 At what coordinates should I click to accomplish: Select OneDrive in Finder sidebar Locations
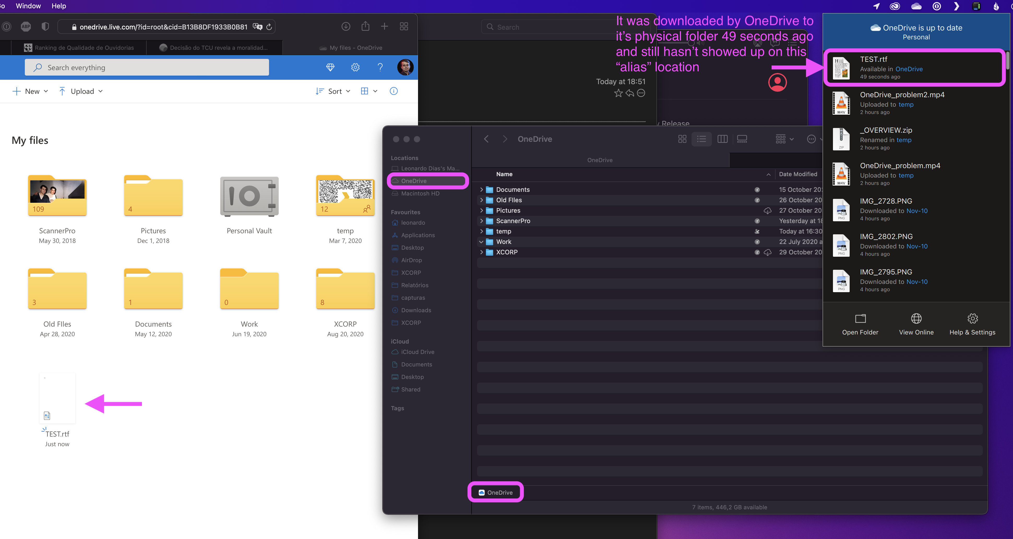click(414, 181)
